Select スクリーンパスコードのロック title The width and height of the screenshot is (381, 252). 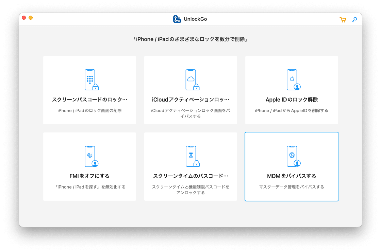click(90, 100)
